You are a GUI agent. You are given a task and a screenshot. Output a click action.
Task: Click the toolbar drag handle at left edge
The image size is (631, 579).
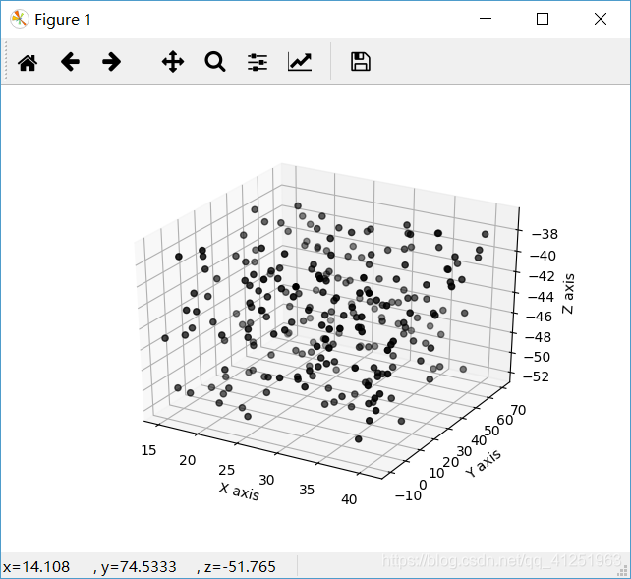(6, 62)
